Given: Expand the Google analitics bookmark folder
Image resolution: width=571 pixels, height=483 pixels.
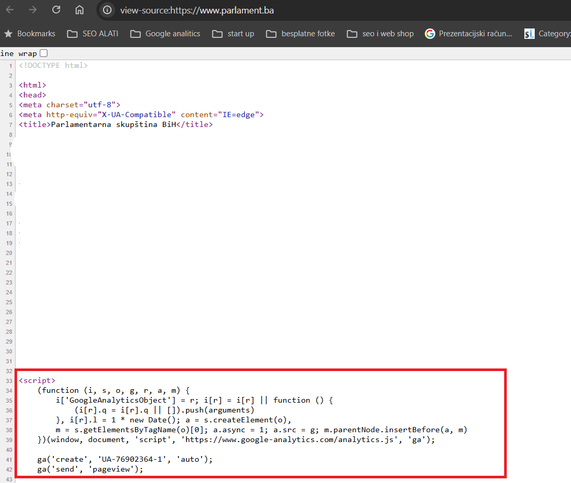Looking at the screenshot, I should click(165, 34).
